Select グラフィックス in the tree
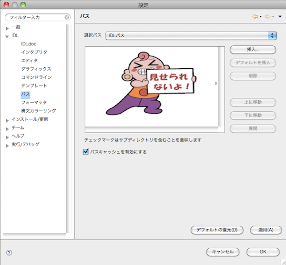The width and height of the screenshot is (286, 265). click(36, 69)
